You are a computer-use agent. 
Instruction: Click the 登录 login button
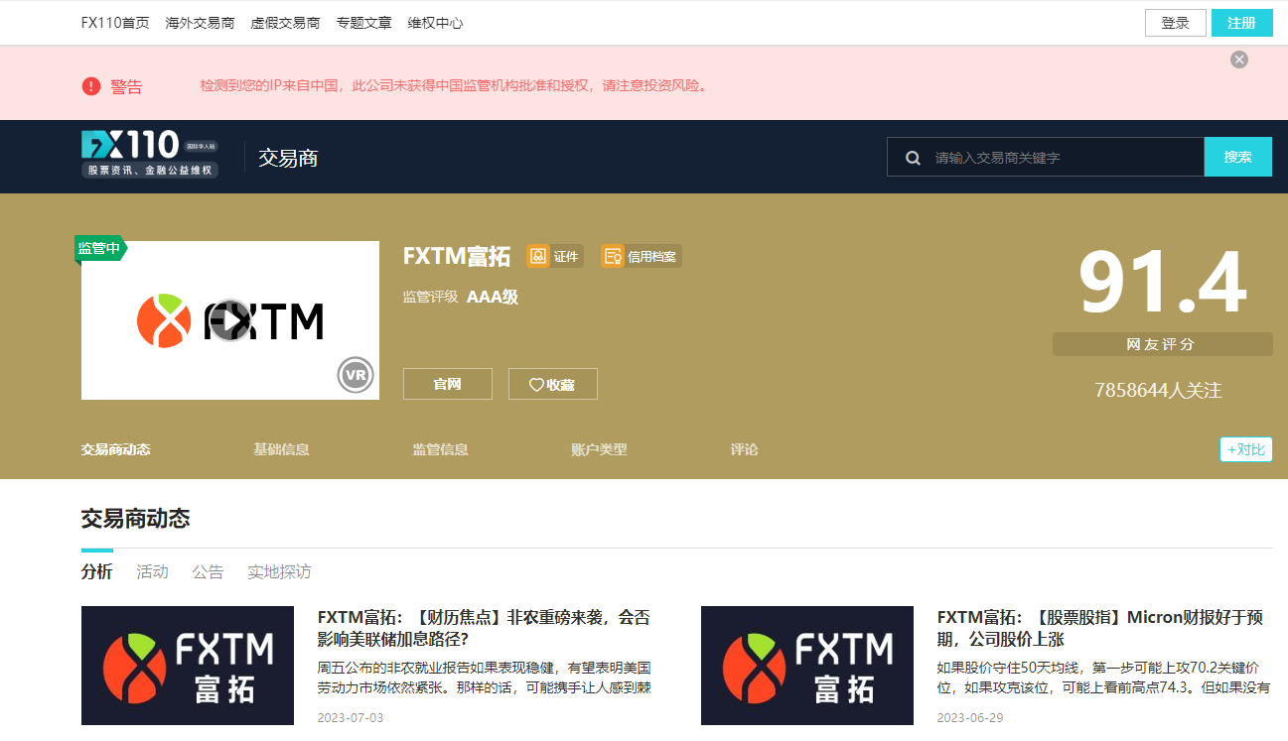coord(1176,23)
